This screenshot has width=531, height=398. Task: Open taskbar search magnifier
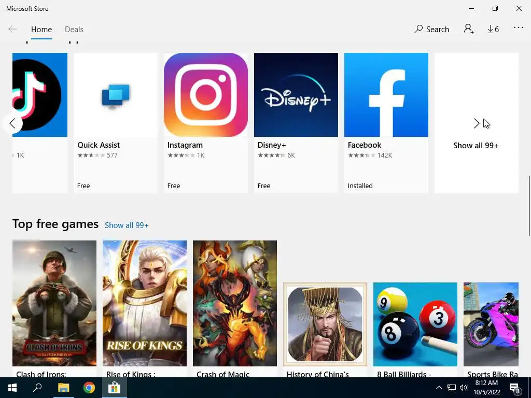(37, 388)
